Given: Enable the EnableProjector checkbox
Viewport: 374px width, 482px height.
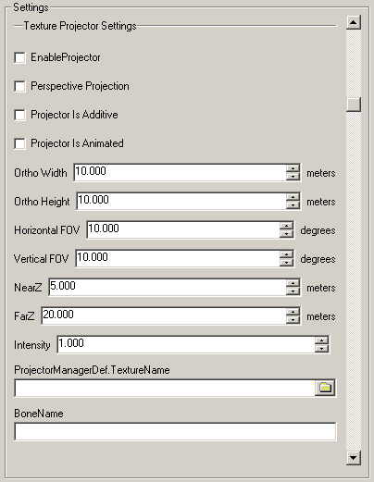Looking at the screenshot, I should (19, 57).
